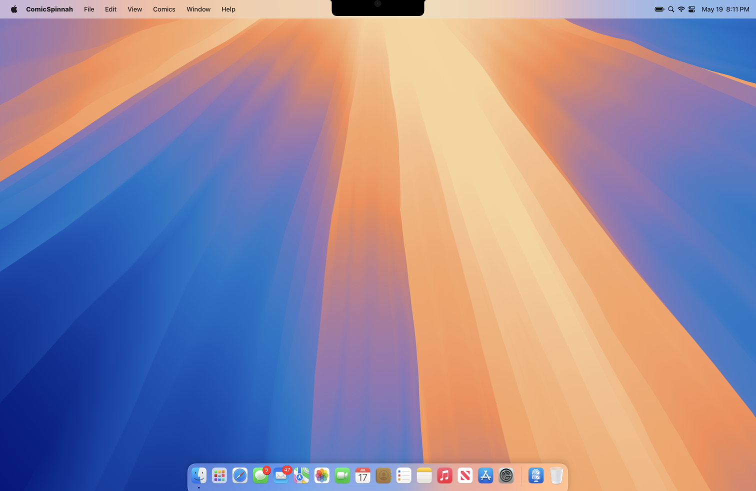Open the Help menu
The height and width of the screenshot is (491, 756).
click(228, 9)
